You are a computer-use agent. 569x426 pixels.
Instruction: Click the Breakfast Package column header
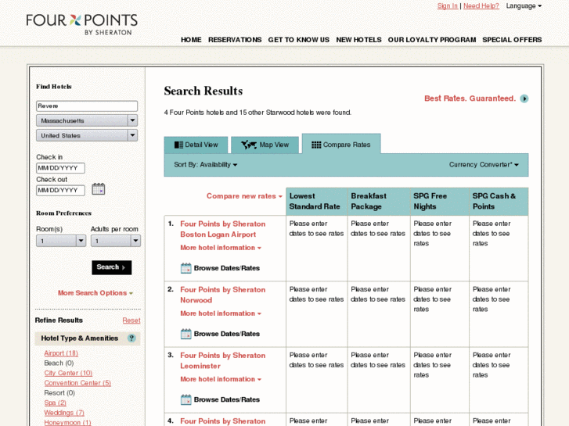[x=379, y=201]
